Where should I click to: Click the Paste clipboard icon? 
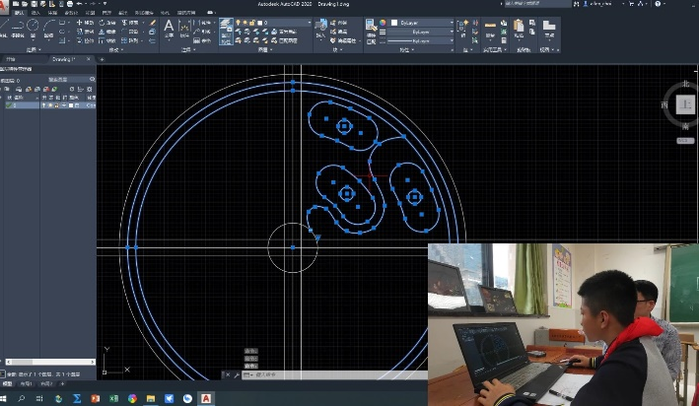pos(519,28)
